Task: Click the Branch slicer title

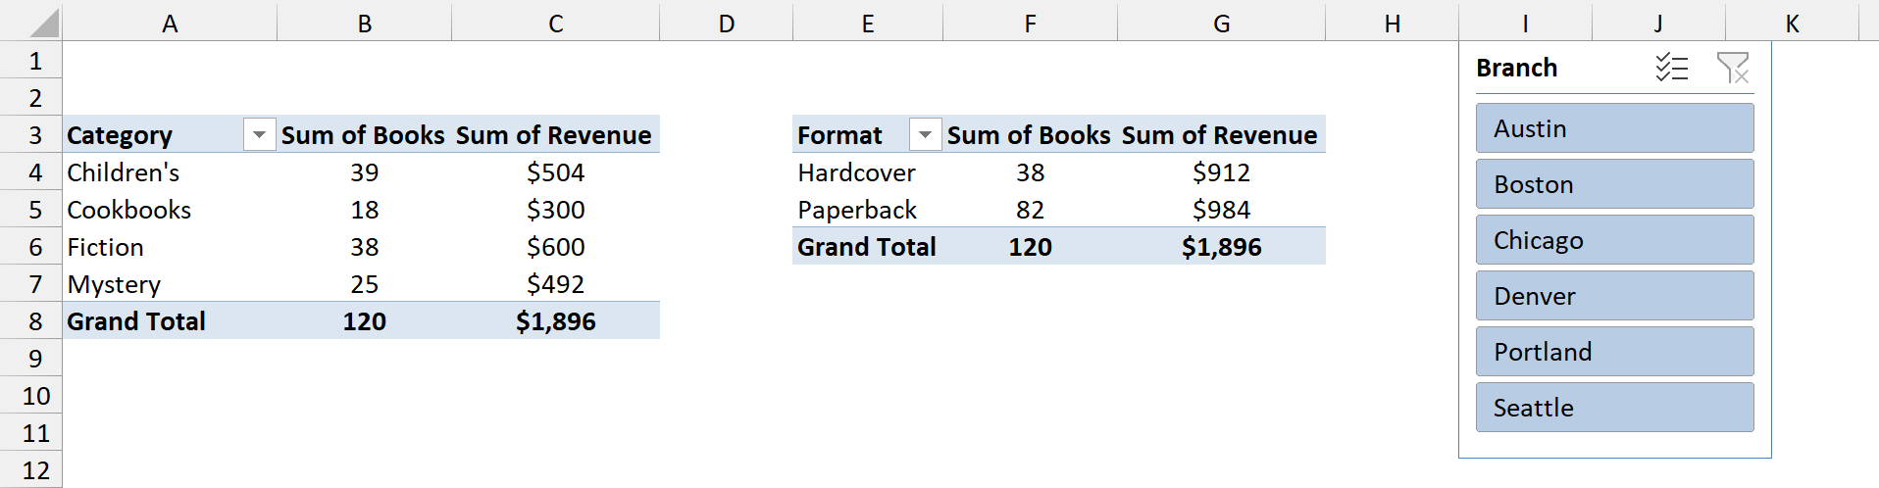Action: pos(1516,68)
